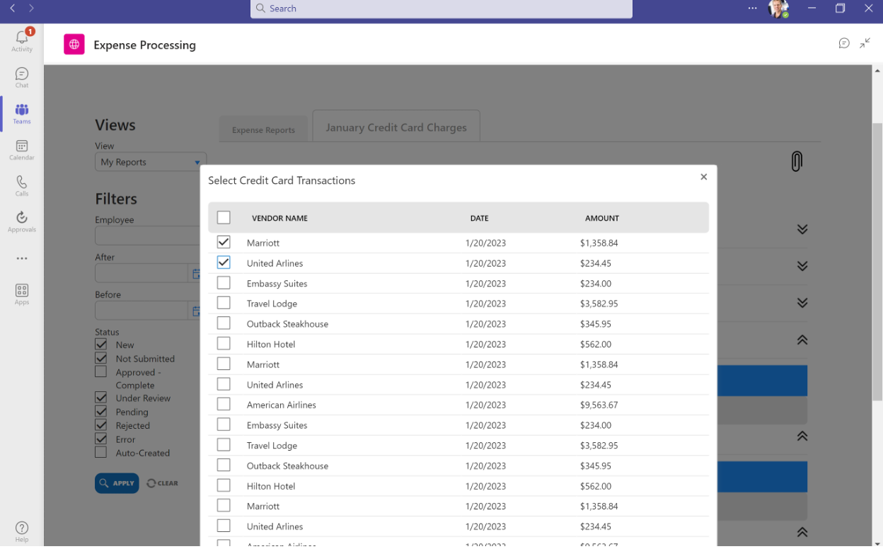Open settings and more ellipsis in title bar

pyautogui.click(x=752, y=8)
